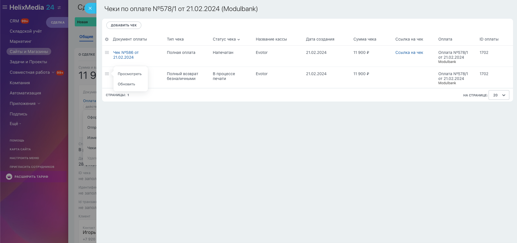Choose Просмотреть in the context menu

tap(130, 74)
